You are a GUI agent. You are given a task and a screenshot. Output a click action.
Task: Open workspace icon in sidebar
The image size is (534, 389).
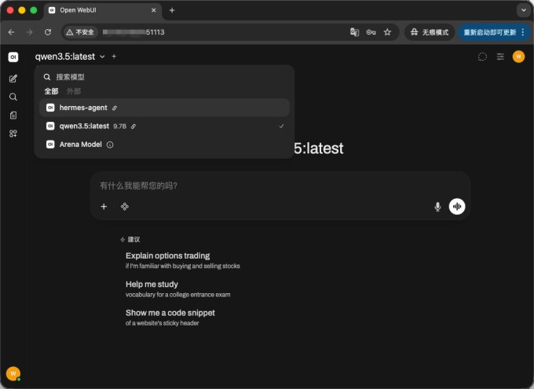pos(13,134)
